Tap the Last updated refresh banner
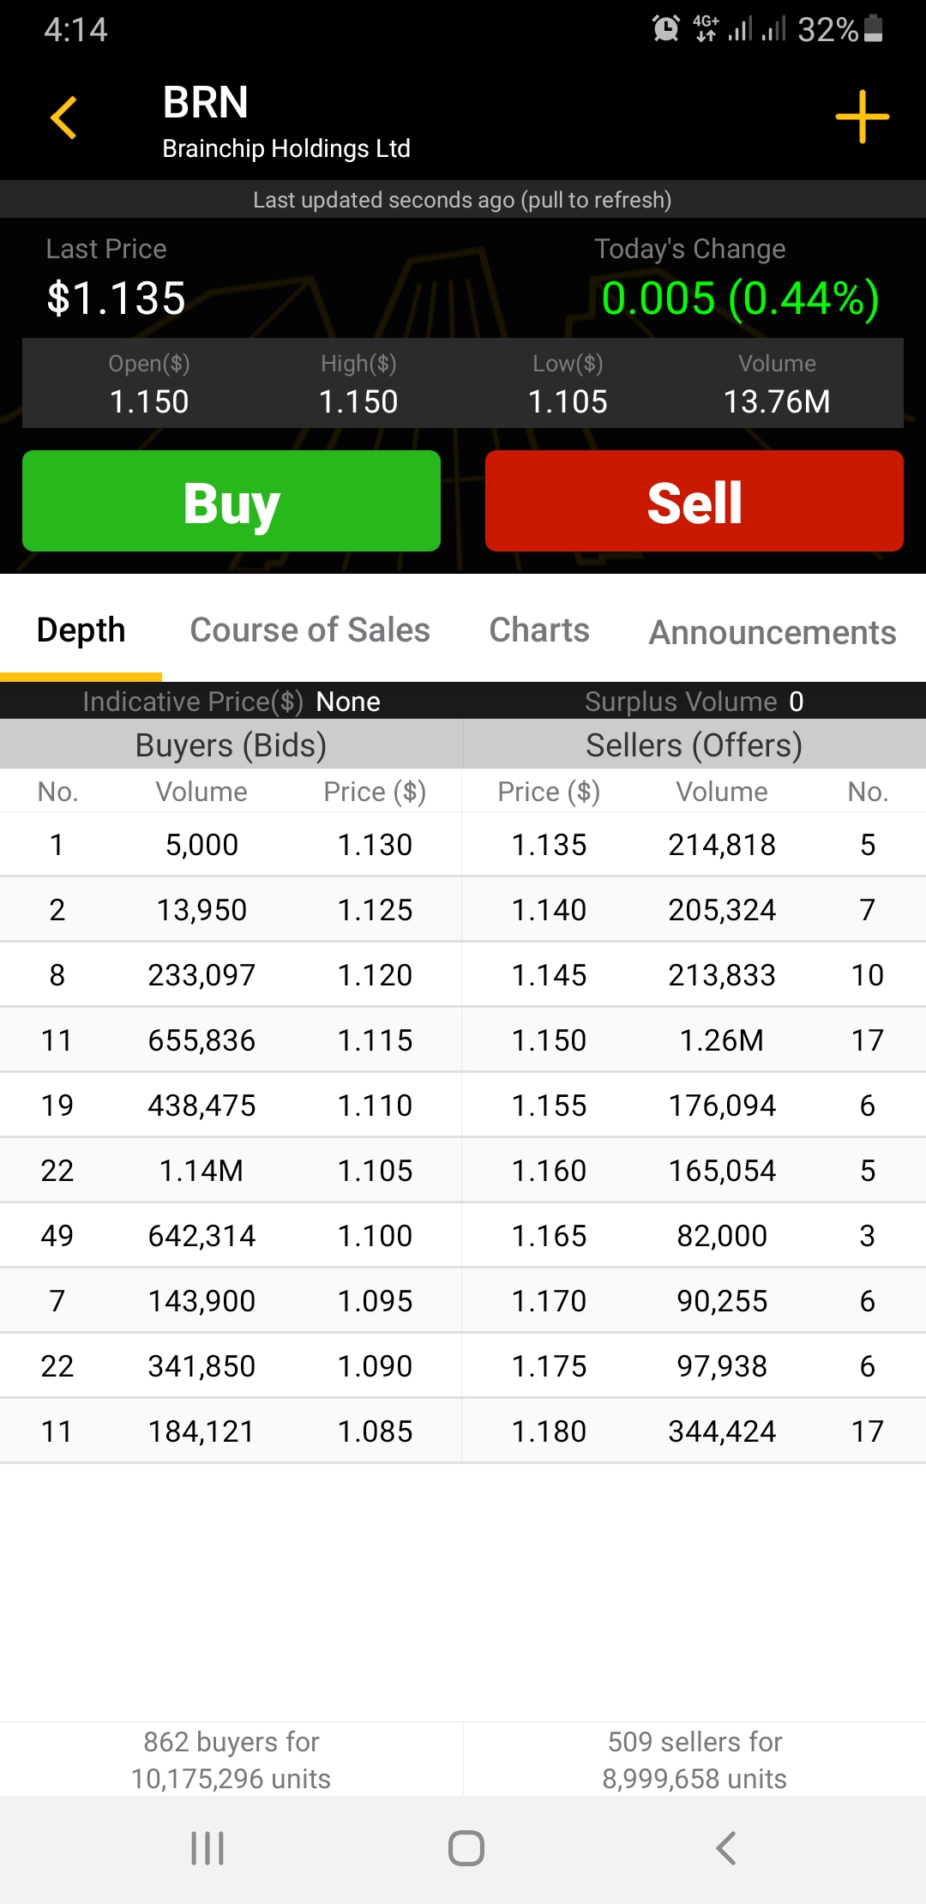This screenshot has height=1904, width=926. pyautogui.click(x=463, y=200)
